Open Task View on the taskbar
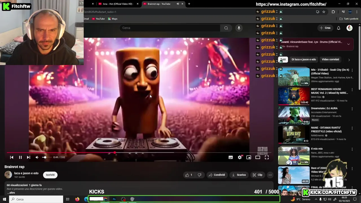This screenshot has width=361, height=203. coord(68,199)
